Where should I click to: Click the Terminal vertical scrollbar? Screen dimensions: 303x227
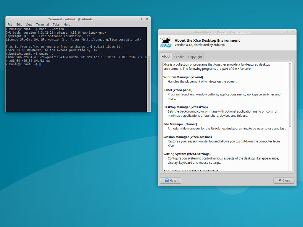[149, 83]
